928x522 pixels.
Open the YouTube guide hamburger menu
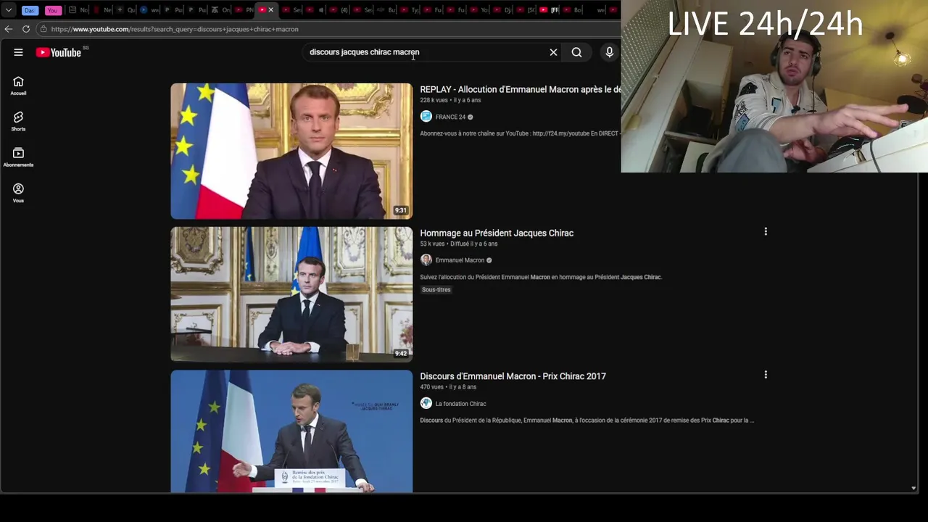[x=18, y=52]
